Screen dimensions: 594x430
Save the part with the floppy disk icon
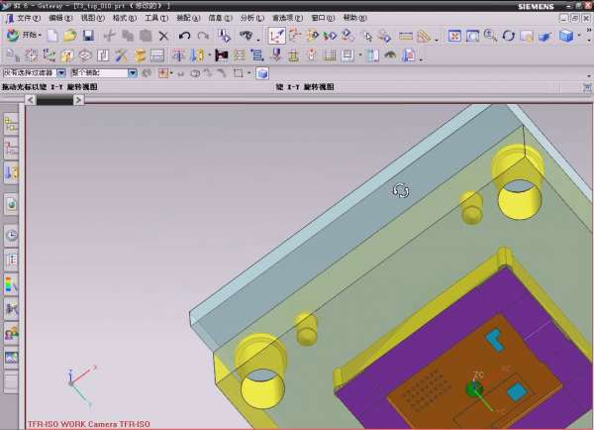88,36
